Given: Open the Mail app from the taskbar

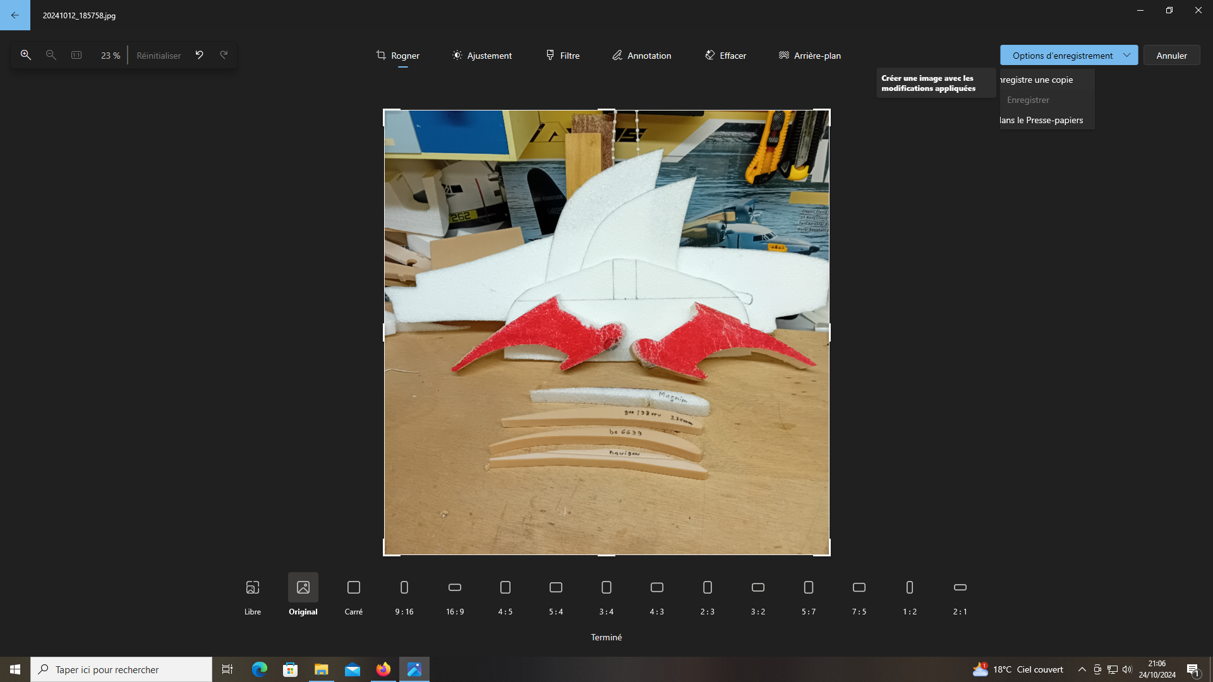Looking at the screenshot, I should (353, 669).
